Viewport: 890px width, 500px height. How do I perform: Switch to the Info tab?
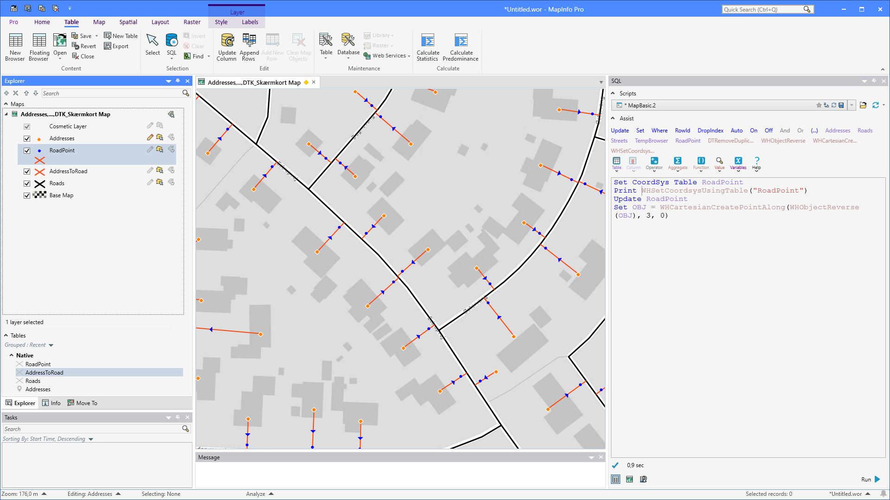[51, 403]
